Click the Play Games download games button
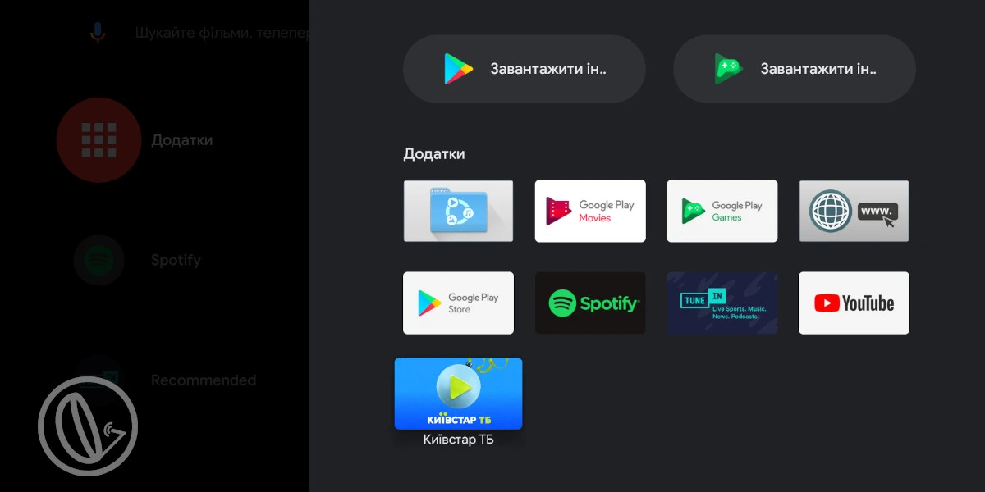 point(794,69)
